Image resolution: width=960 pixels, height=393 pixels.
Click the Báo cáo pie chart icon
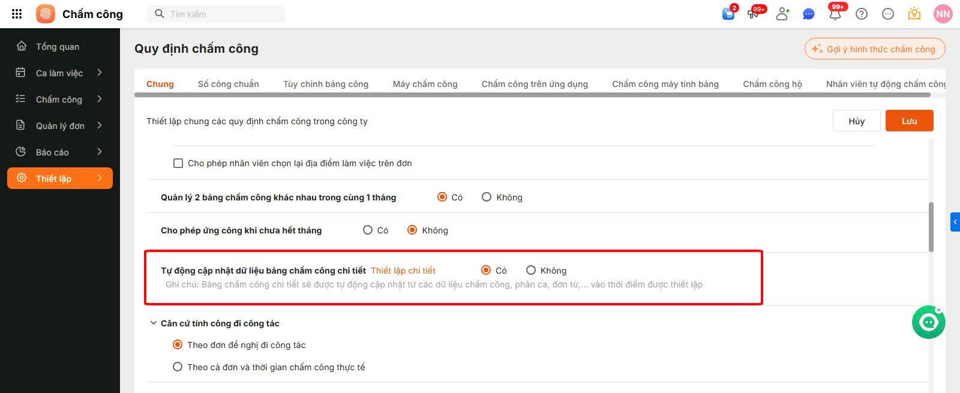[21, 152]
